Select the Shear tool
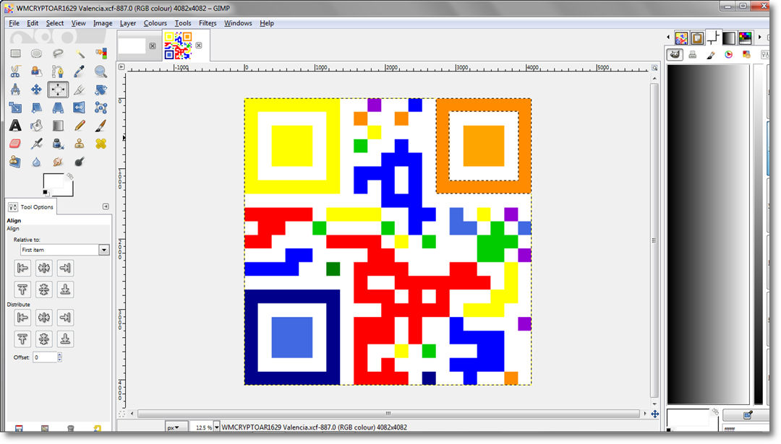 click(x=36, y=108)
